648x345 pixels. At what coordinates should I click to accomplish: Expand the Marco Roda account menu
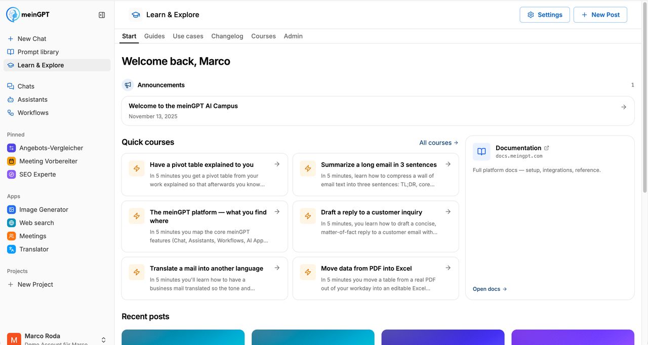pyautogui.click(x=103, y=340)
